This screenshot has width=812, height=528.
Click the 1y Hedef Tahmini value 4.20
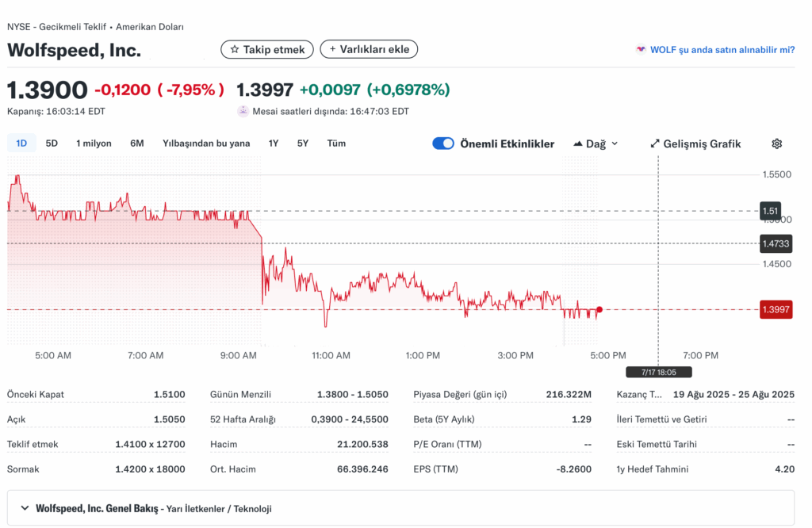point(784,469)
